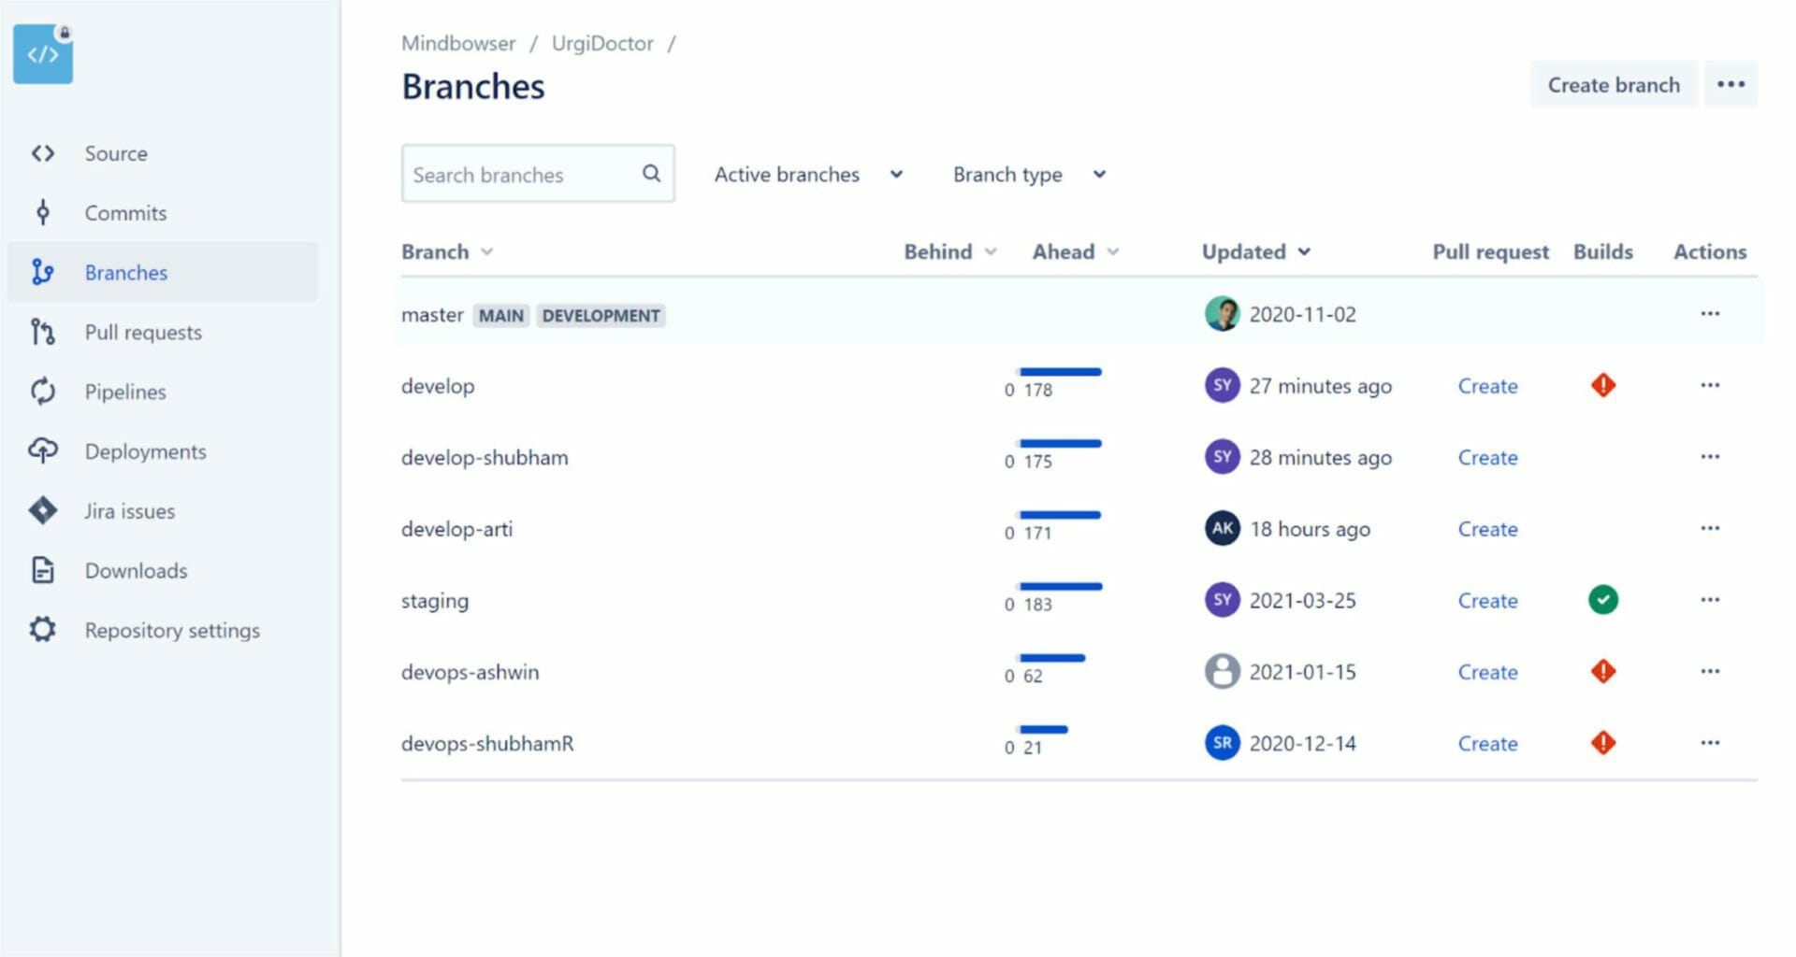Click ahead bar for staging branch
Image resolution: width=1796 pixels, height=957 pixels.
tap(1061, 586)
